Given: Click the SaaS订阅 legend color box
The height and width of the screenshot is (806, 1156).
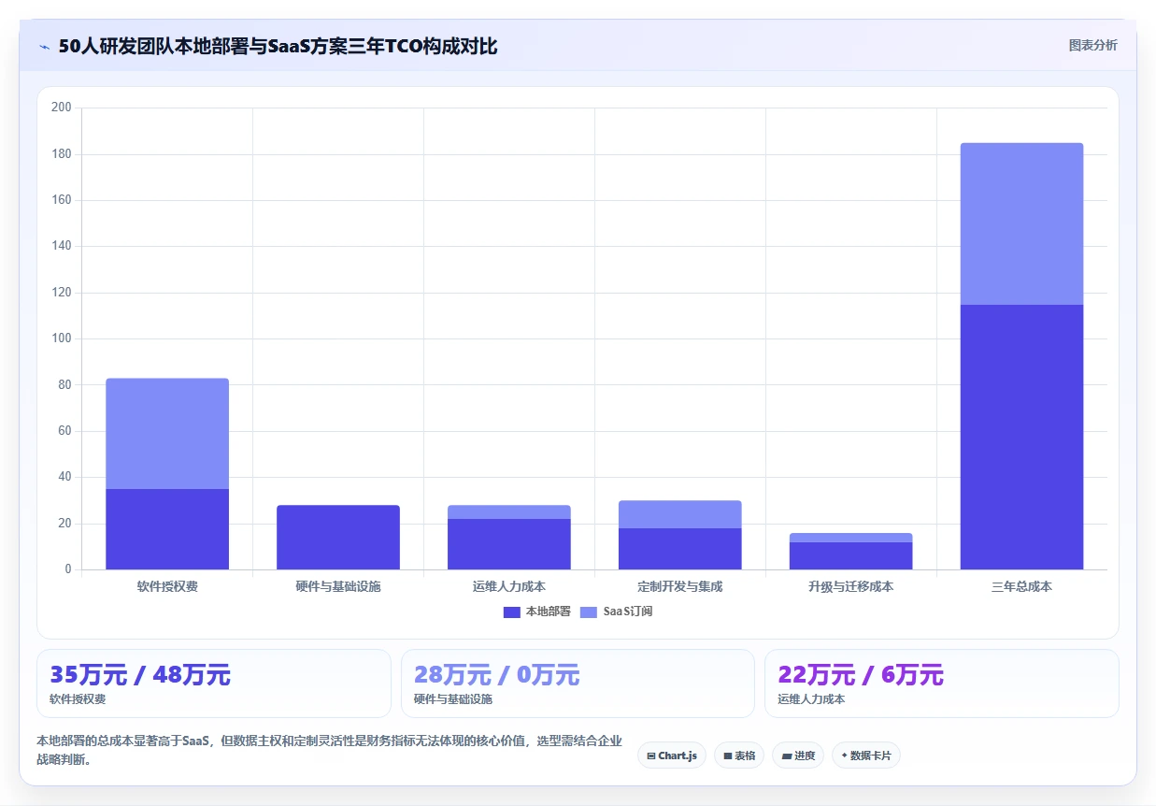Looking at the screenshot, I should [x=589, y=612].
